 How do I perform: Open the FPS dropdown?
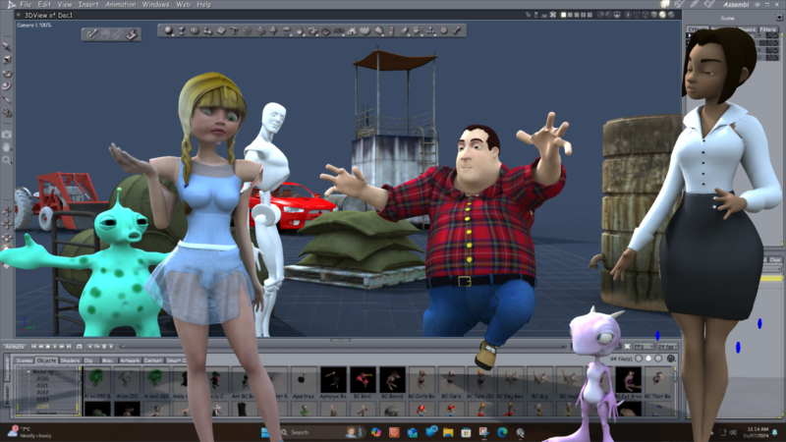pyautogui.click(x=645, y=347)
